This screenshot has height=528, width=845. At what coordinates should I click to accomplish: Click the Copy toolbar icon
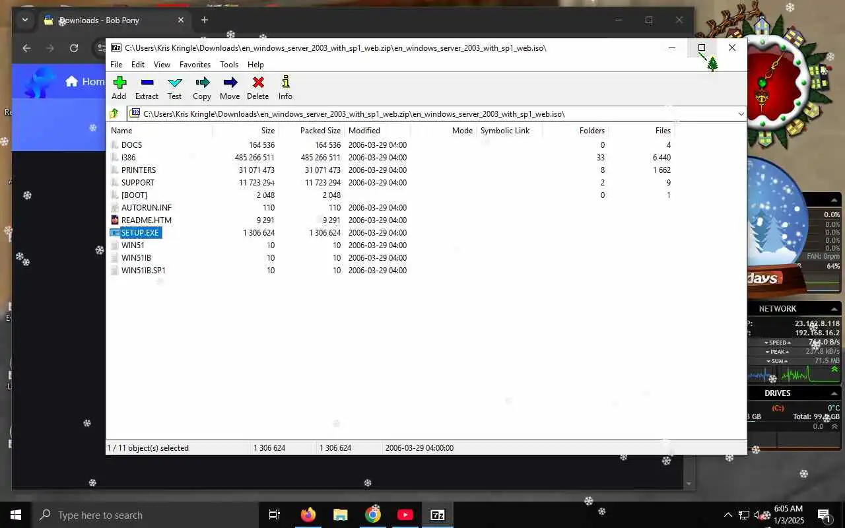pyautogui.click(x=202, y=88)
